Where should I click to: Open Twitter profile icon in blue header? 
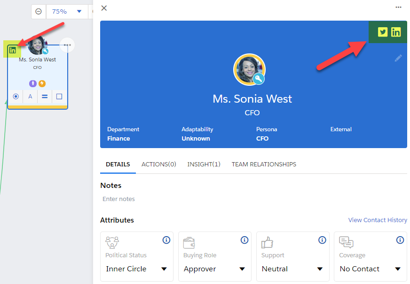[383, 32]
